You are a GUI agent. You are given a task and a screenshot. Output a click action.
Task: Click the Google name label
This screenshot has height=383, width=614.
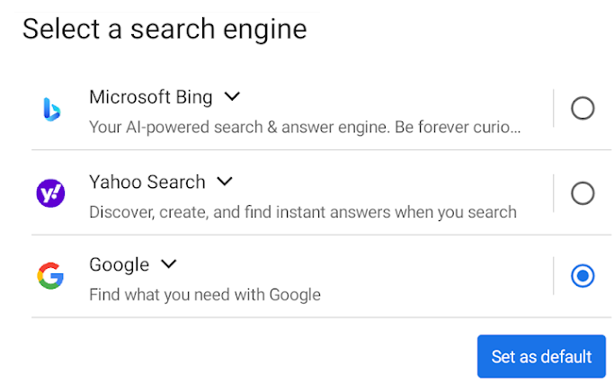[x=119, y=265]
